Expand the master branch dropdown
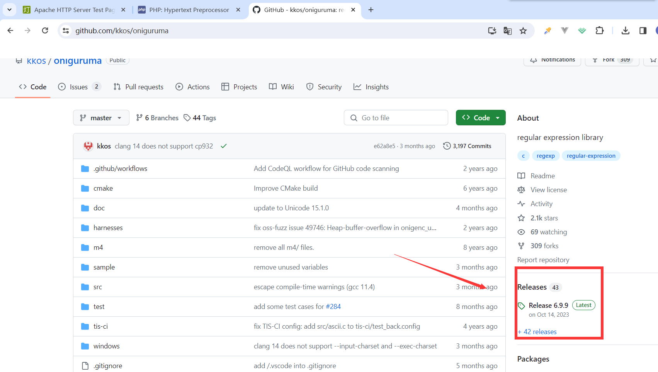Image resolution: width=658 pixels, height=372 pixels. pyautogui.click(x=100, y=118)
